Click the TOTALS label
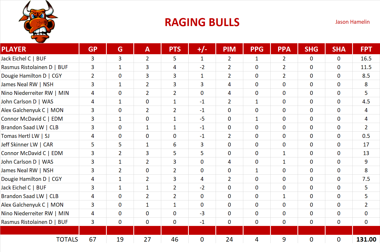This screenshot has width=380, height=252. tap(67, 239)
